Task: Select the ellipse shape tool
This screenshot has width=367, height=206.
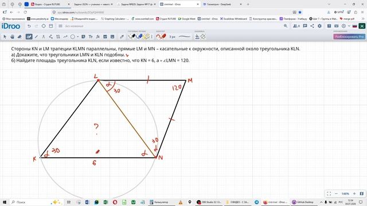Action: (x=73, y=37)
